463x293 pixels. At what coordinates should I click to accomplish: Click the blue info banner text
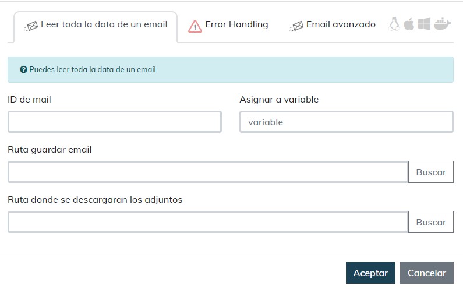coord(93,69)
